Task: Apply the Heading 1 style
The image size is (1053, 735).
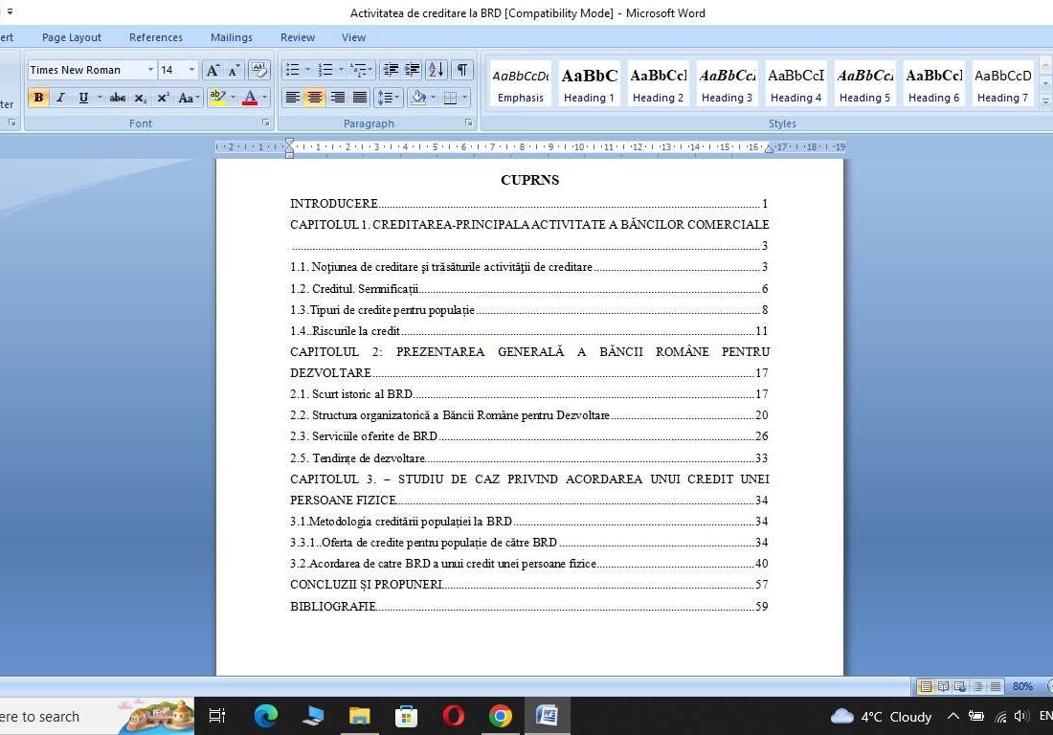Action: [x=589, y=81]
